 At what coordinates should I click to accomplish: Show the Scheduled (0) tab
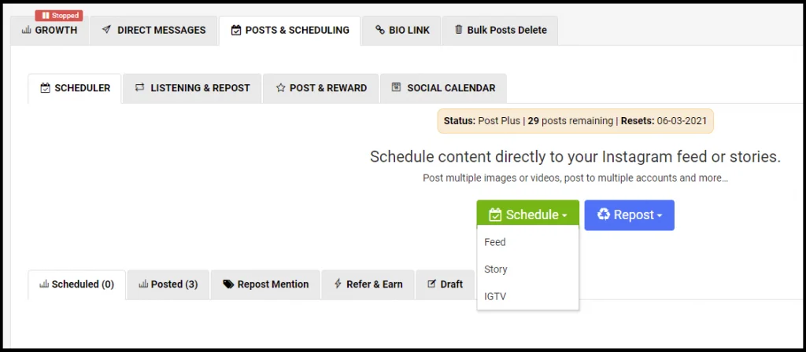[x=76, y=284]
